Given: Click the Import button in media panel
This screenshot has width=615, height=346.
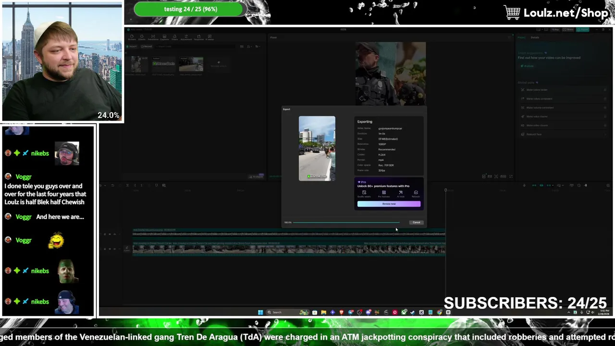Looking at the screenshot, I should (x=132, y=47).
